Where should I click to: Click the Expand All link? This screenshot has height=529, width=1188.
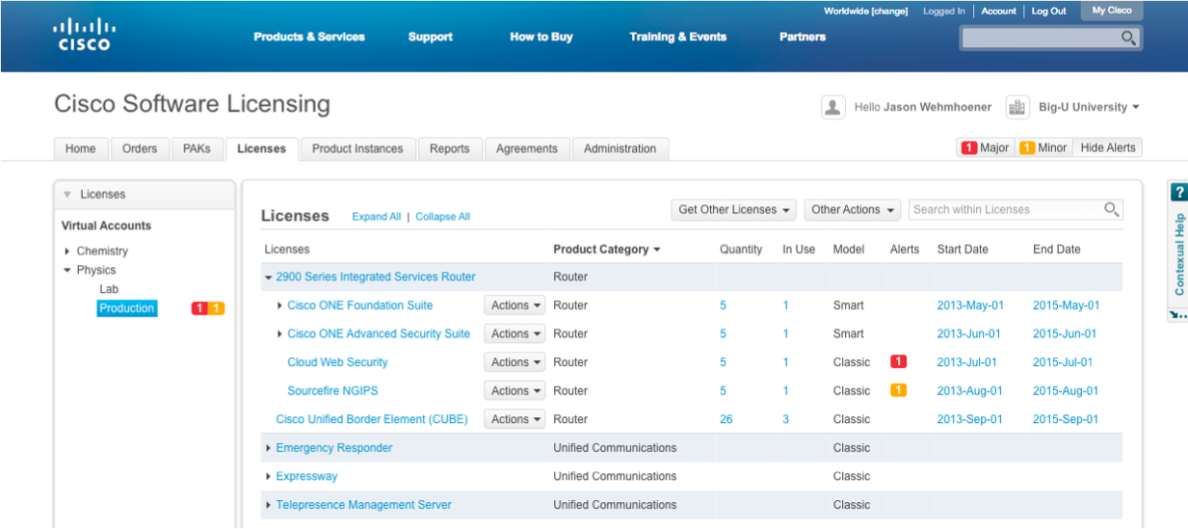click(x=377, y=217)
